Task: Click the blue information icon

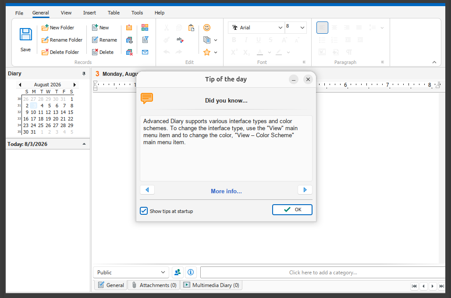Action: [191, 272]
